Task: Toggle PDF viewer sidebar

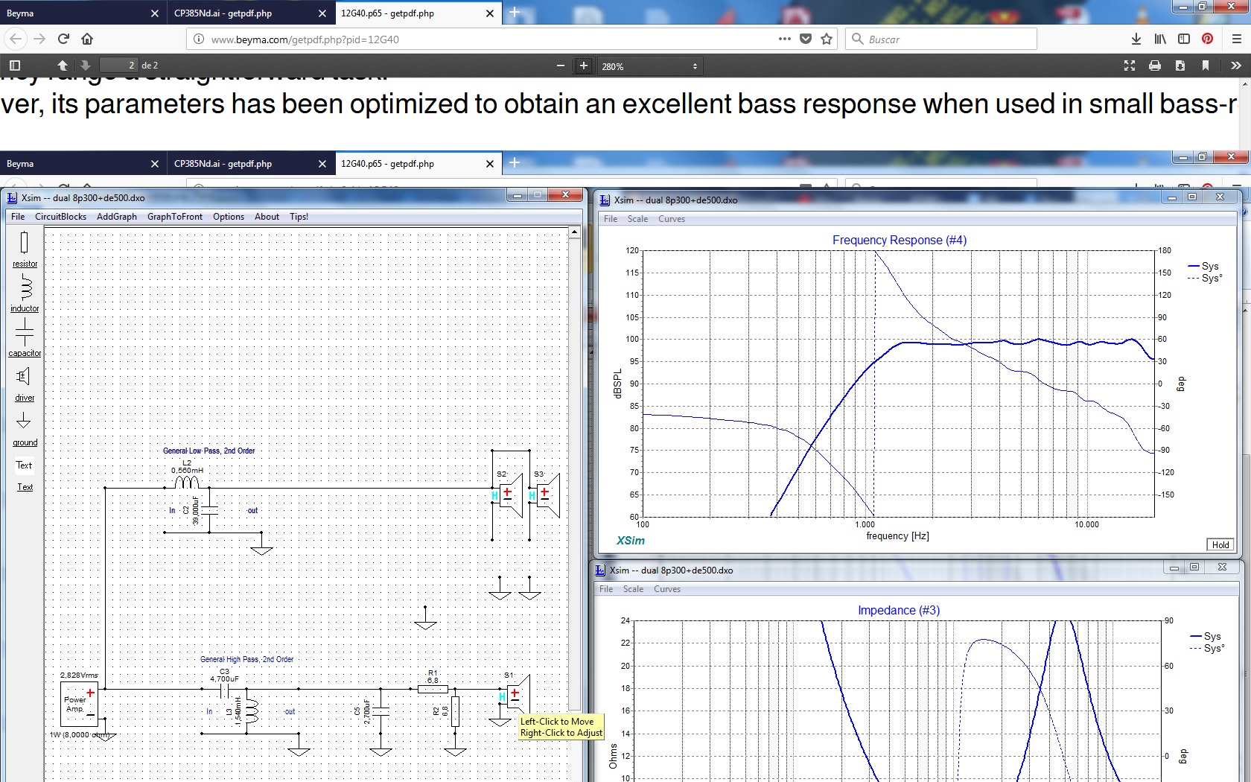Action: [x=15, y=66]
